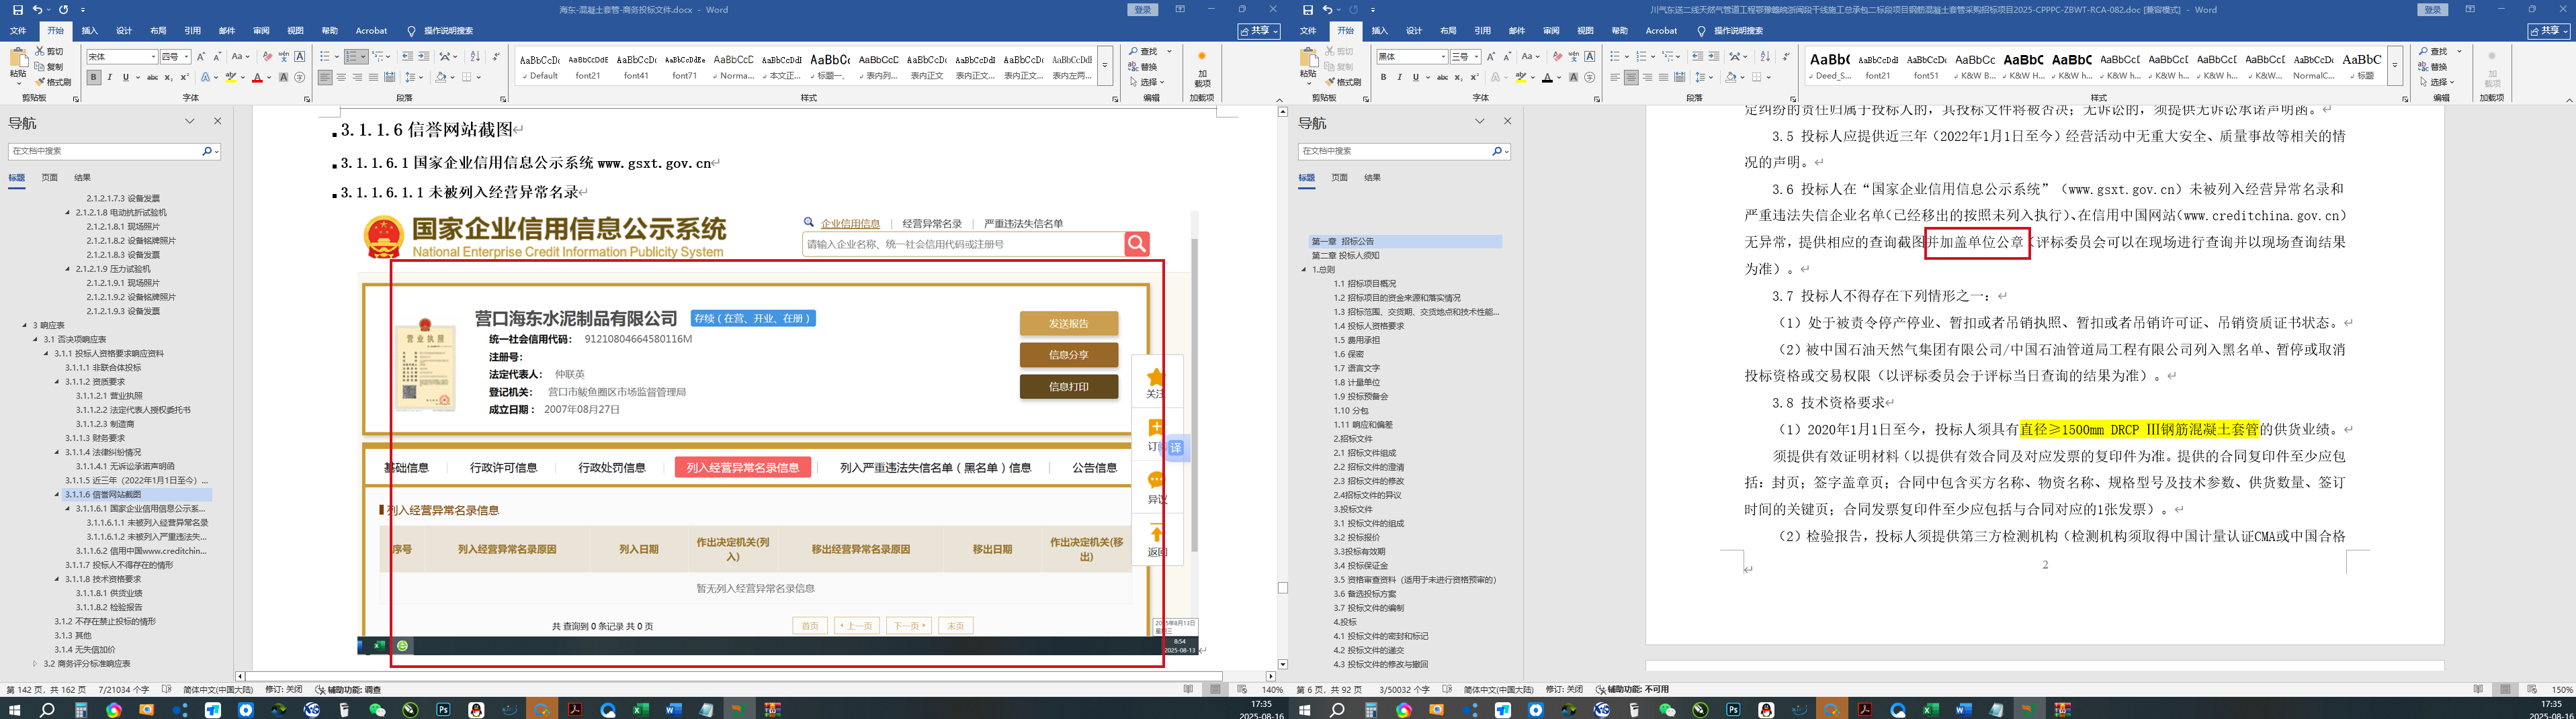Click strikethrough icon in left Word window
Screen dimensions: 2576x719
152,77
